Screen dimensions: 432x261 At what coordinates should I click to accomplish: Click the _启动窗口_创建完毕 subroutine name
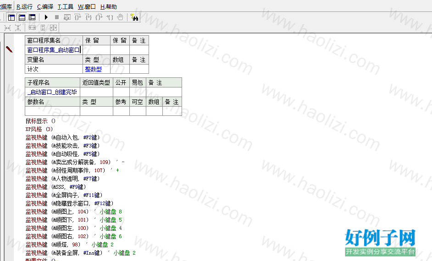[52, 92]
